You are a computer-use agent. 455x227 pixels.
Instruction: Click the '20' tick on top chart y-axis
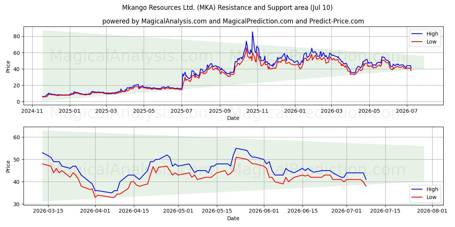click(17, 86)
